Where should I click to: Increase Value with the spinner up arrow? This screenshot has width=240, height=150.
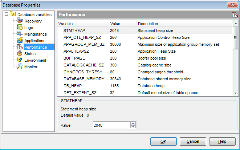(133, 123)
